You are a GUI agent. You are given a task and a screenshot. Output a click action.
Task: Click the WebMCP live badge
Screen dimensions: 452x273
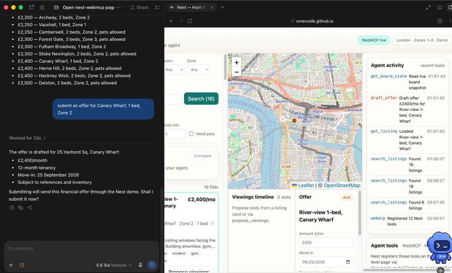[x=373, y=40]
